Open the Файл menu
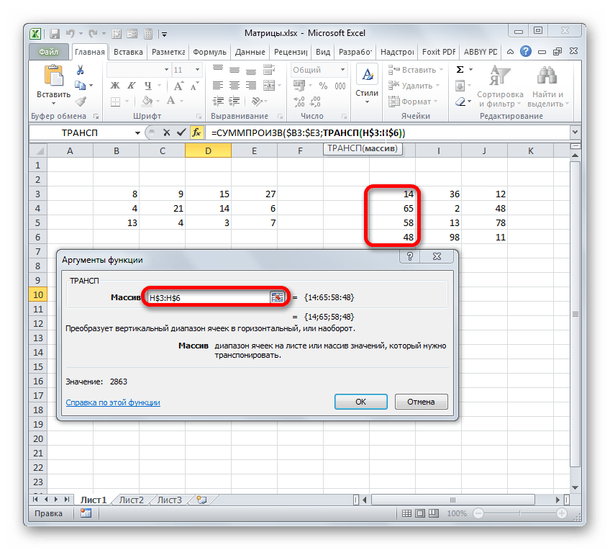Viewport: 610px width, 550px height. pyautogui.click(x=49, y=53)
